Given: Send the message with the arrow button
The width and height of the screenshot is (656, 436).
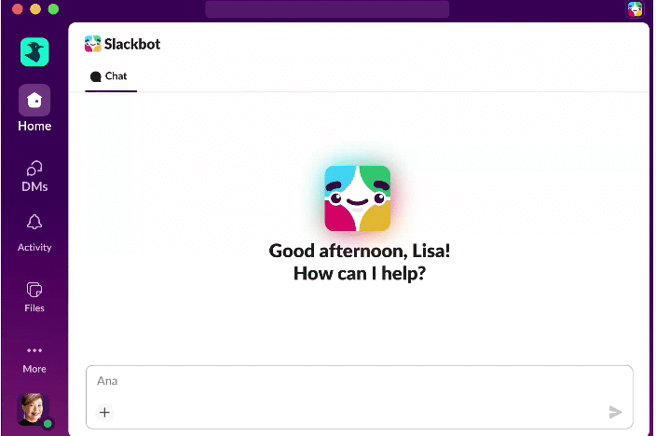Looking at the screenshot, I should click(x=615, y=412).
